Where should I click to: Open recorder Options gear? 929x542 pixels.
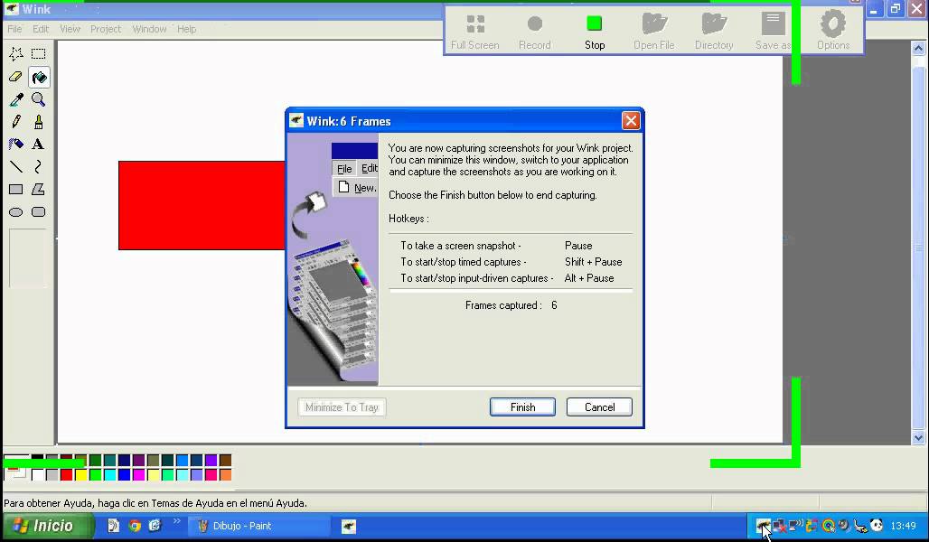pyautogui.click(x=833, y=32)
